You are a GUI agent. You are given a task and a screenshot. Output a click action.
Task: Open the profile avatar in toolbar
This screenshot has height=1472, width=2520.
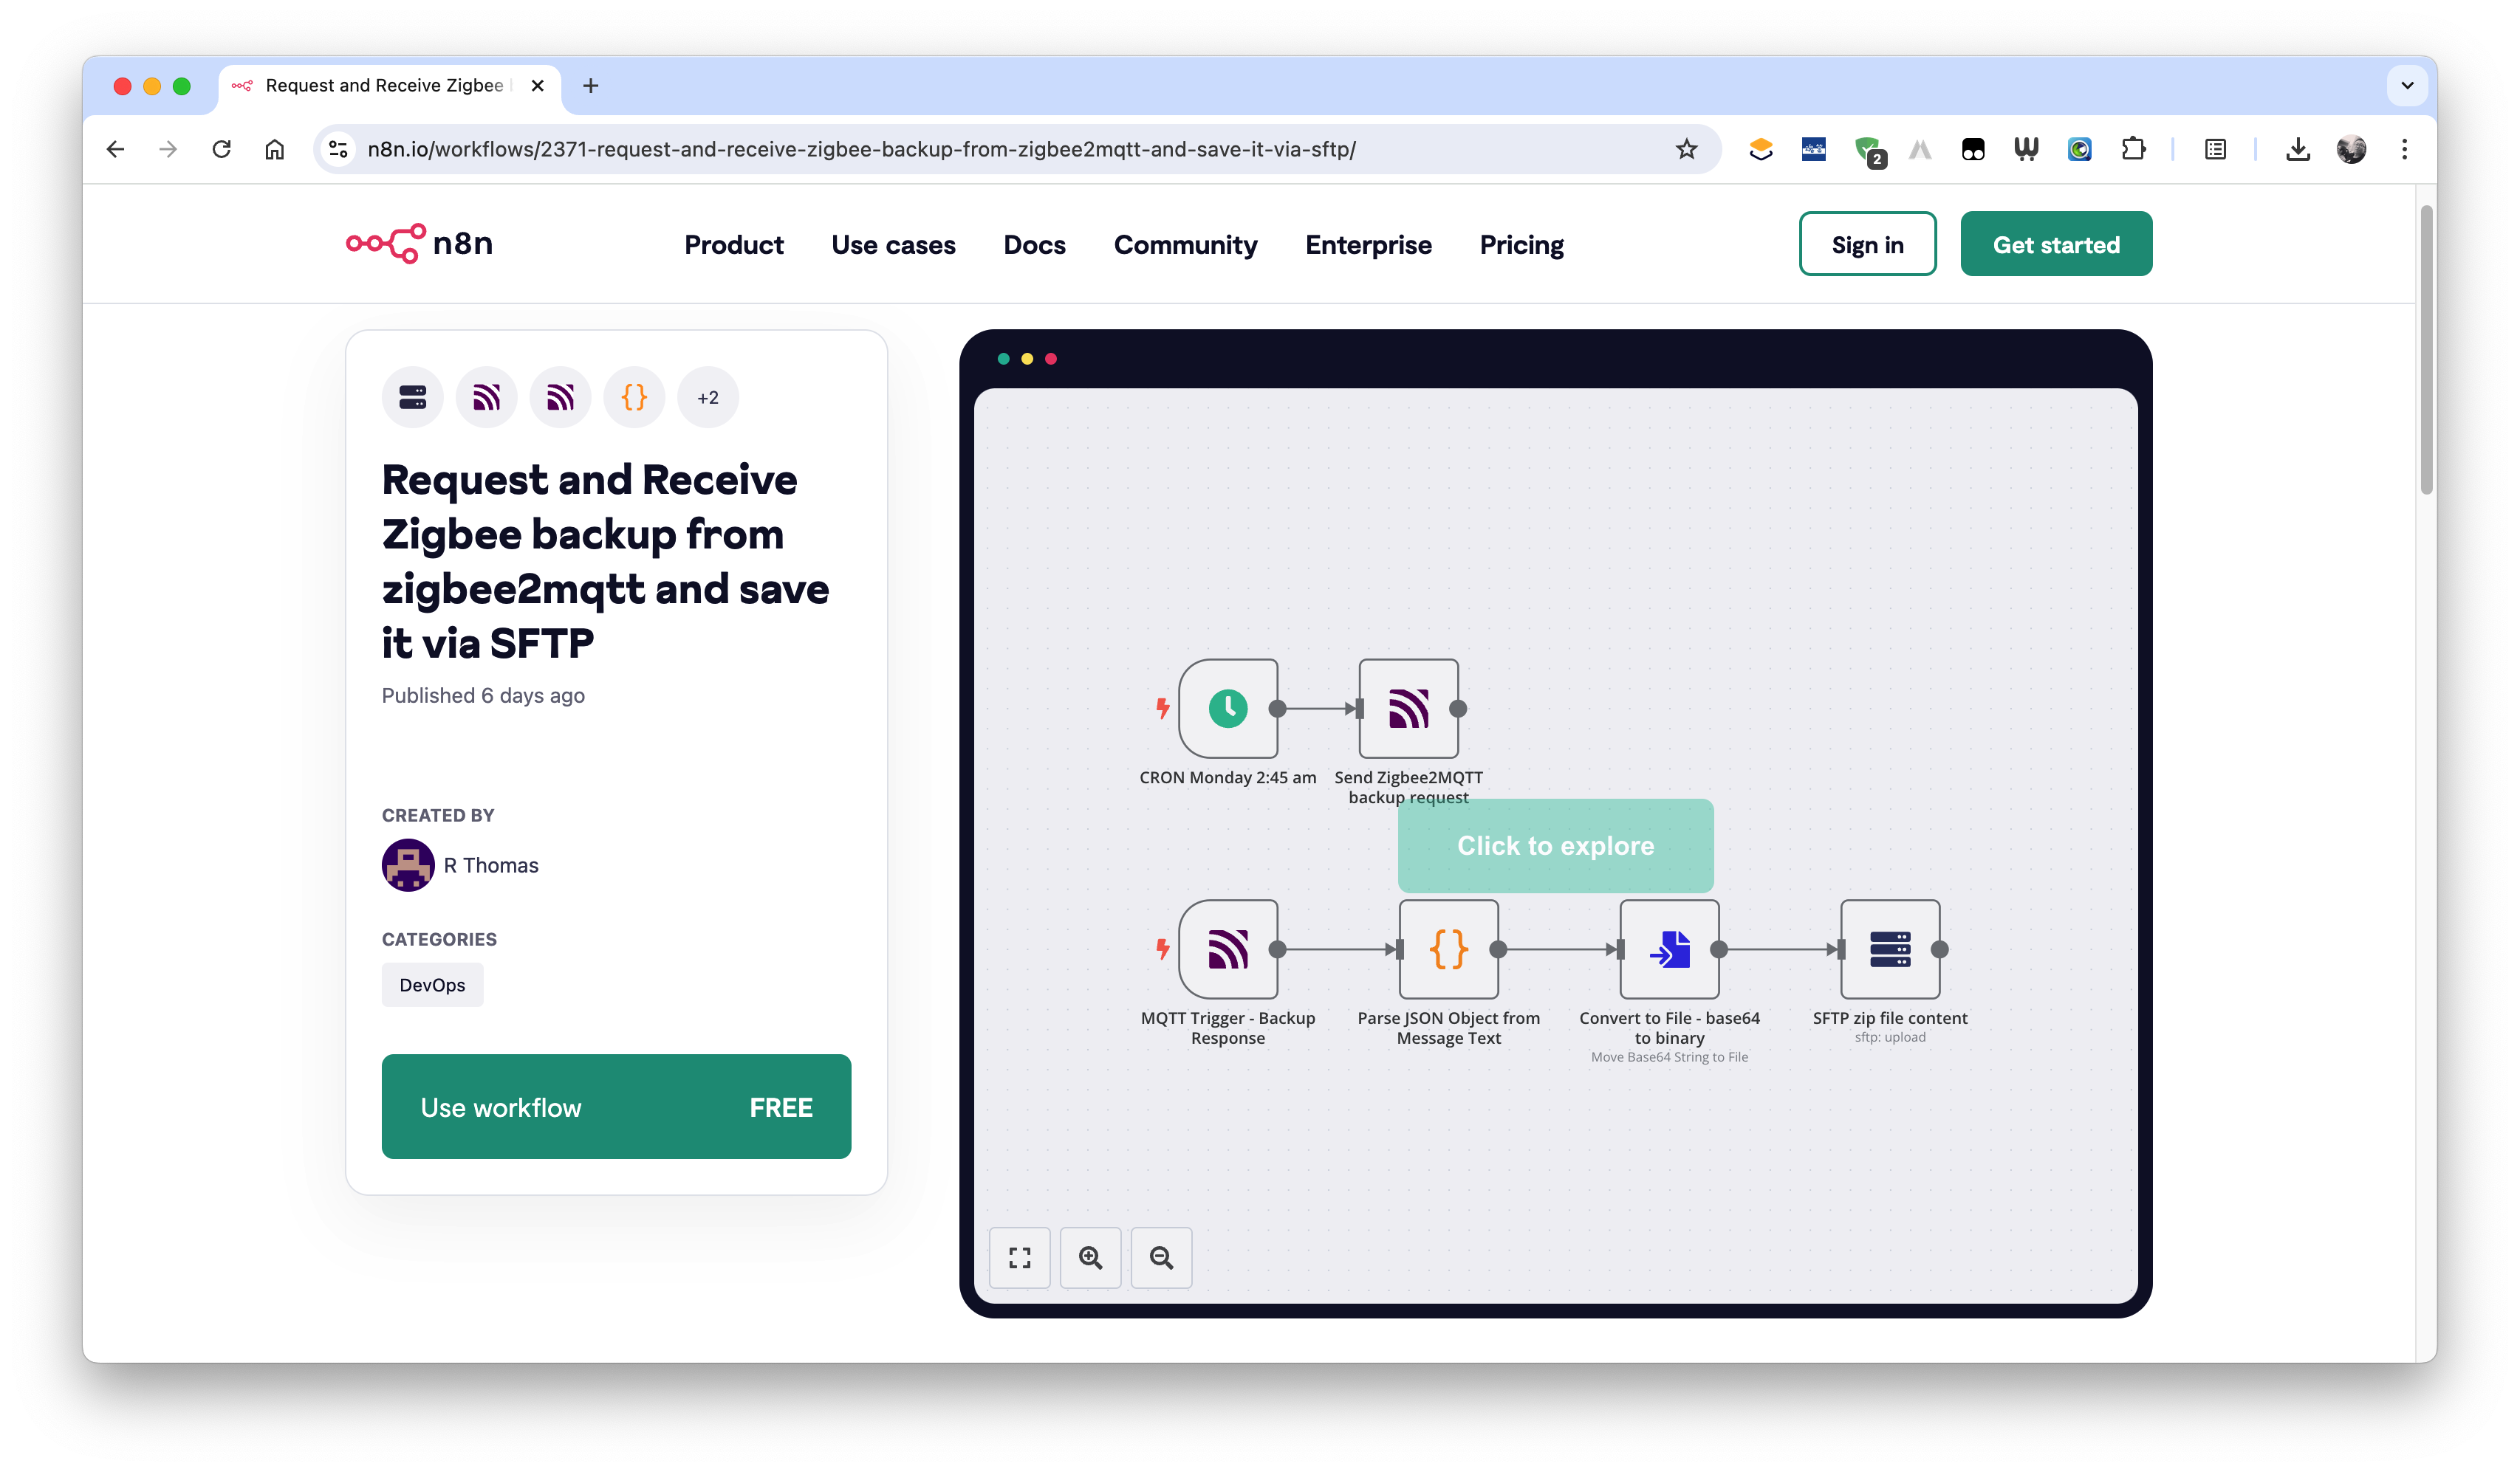pyautogui.click(x=2351, y=149)
